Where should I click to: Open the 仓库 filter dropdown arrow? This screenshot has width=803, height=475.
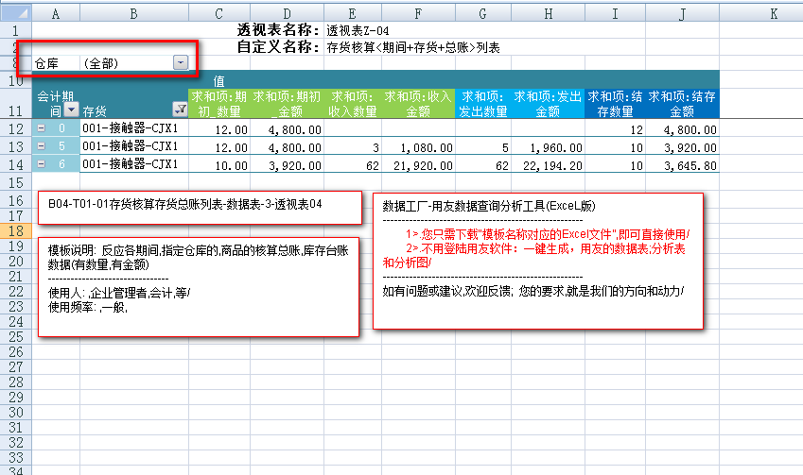coord(181,63)
